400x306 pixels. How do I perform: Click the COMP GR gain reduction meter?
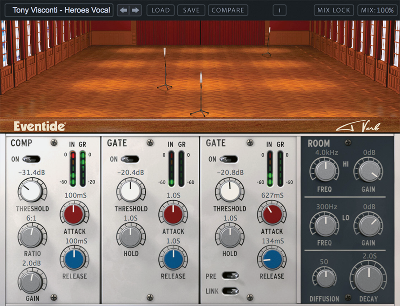tap(83, 169)
